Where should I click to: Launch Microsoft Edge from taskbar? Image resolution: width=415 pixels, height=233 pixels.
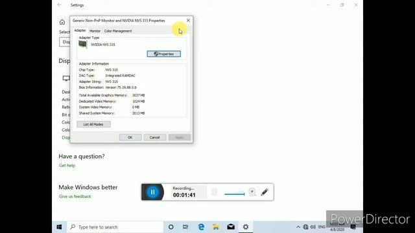[x=201, y=227]
